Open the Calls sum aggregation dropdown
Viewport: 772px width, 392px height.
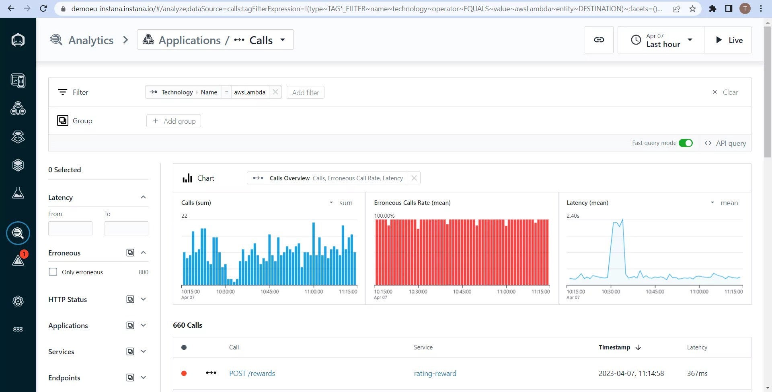[341, 203]
